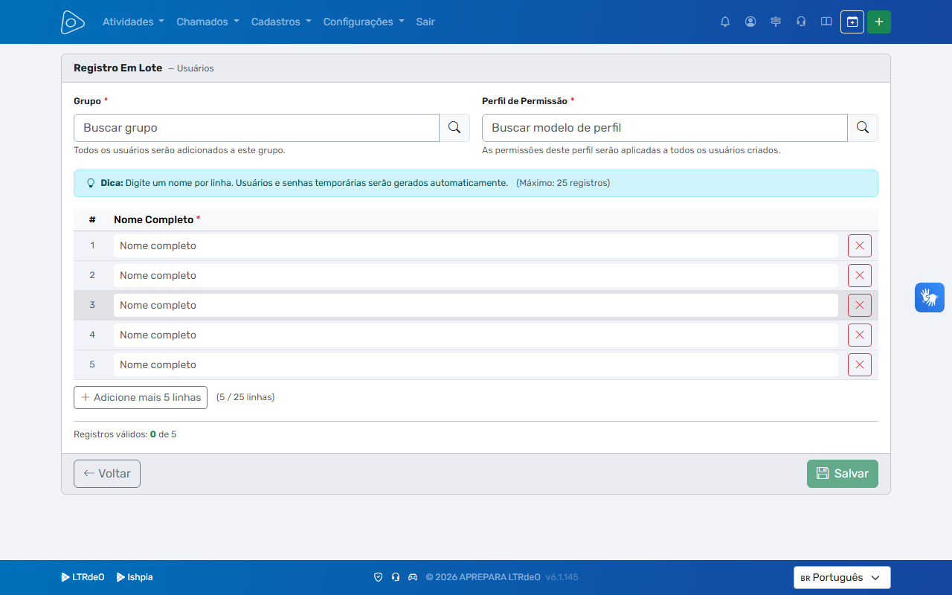Click the calendar-plus icon button

(x=852, y=22)
